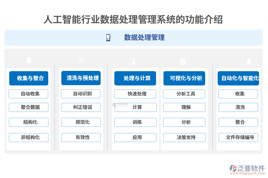Image resolution: width=268 pixels, height=178 pixels.
Task: Click the mobile phone icon beside 数据处理管理
Action: (x=108, y=38)
